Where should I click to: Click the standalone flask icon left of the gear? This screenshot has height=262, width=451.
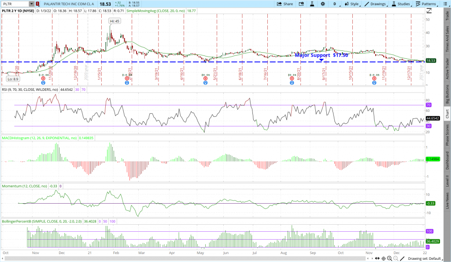311,4
